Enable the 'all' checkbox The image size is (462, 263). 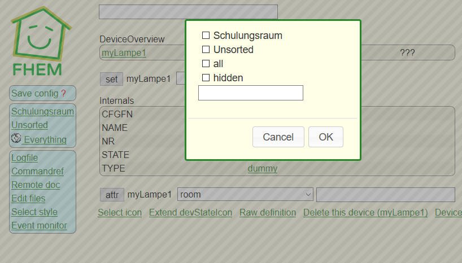click(206, 64)
